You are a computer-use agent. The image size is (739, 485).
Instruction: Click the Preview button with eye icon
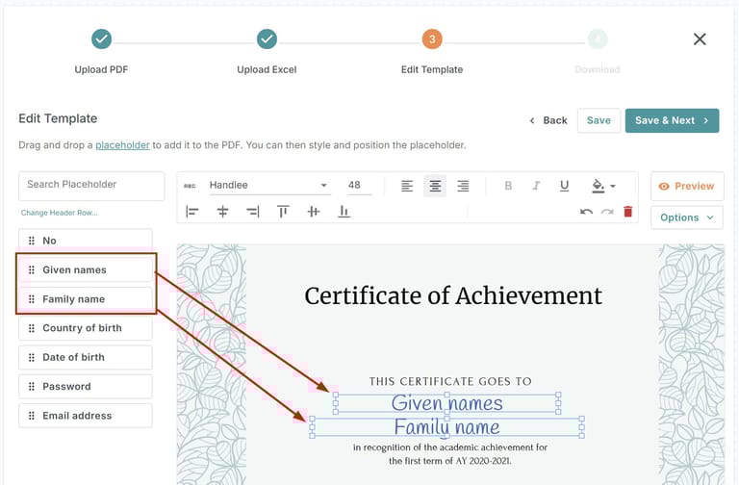pos(687,186)
